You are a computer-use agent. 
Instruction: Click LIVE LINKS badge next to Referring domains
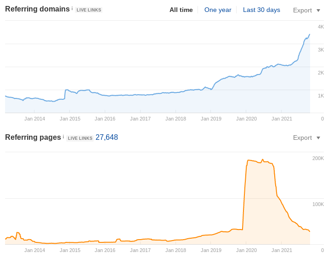point(89,10)
